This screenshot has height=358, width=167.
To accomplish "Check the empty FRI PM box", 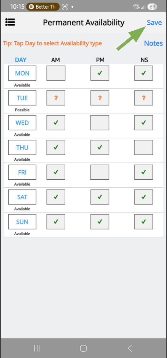I will pyautogui.click(x=100, y=172).
